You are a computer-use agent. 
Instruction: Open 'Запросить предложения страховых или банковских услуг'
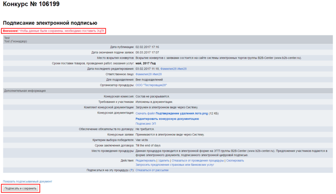[175, 165]
